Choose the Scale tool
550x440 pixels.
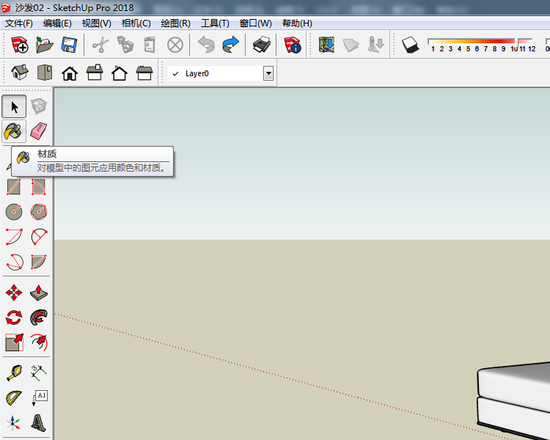click(x=14, y=342)
